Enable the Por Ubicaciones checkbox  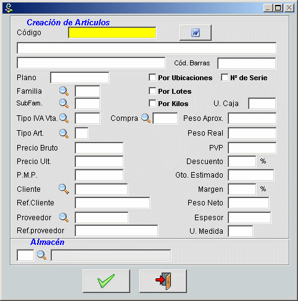tap(152, 78)
